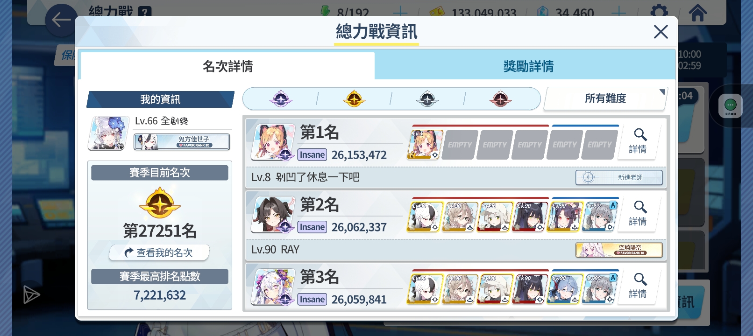753x336 pixels.
Task: Select the Gold tier rank icon
Action: [354, 99]
